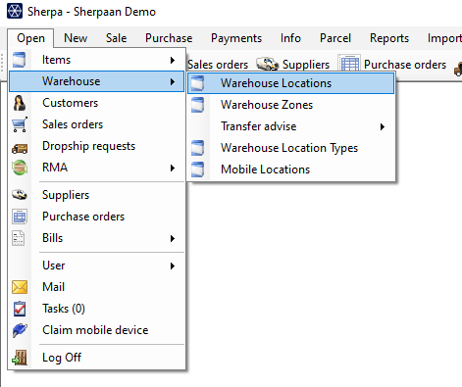Click the Tasks checklist icon
This screenshot has width=462, height=387.
click(x=20, y=309)
